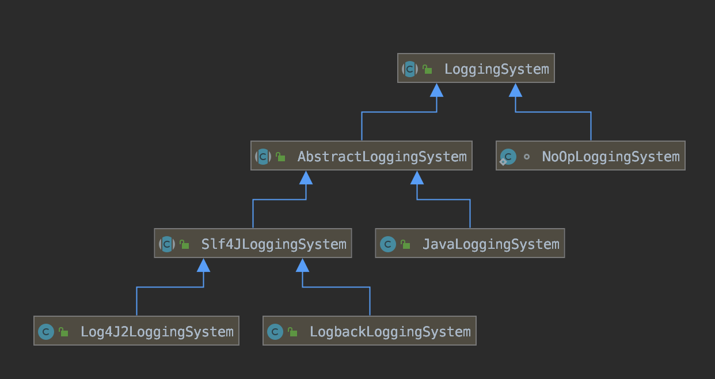Image resolution: width=715 pixels, height=379 pixels.
Task: Select the LoggingSystem class name
Action: [x=497, y=69]
